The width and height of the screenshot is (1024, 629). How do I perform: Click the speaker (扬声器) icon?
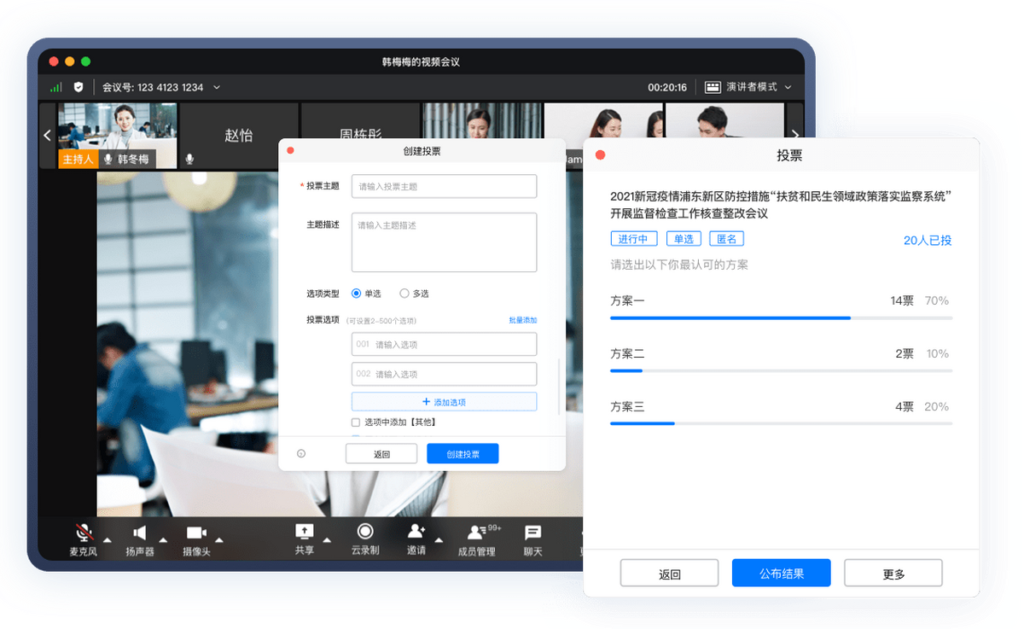[139, 533]
